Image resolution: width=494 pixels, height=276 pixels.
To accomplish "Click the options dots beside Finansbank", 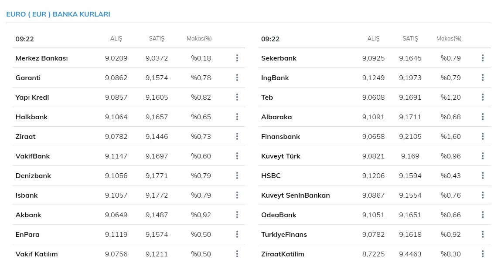I will (483, 136).
